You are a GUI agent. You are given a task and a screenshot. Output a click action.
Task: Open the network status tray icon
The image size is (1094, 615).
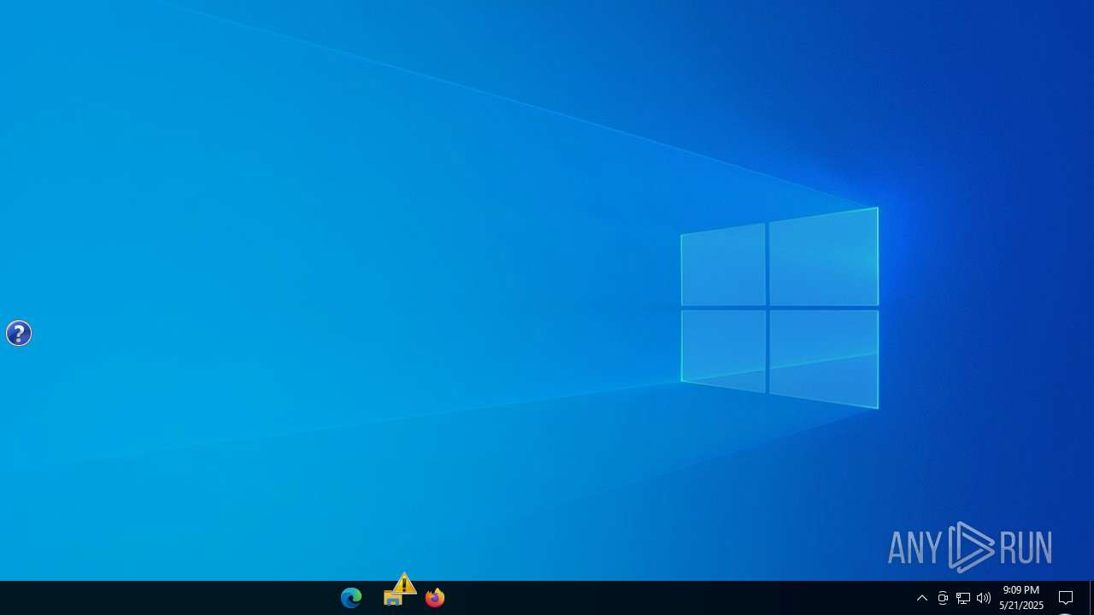click(x=963, y=598)
